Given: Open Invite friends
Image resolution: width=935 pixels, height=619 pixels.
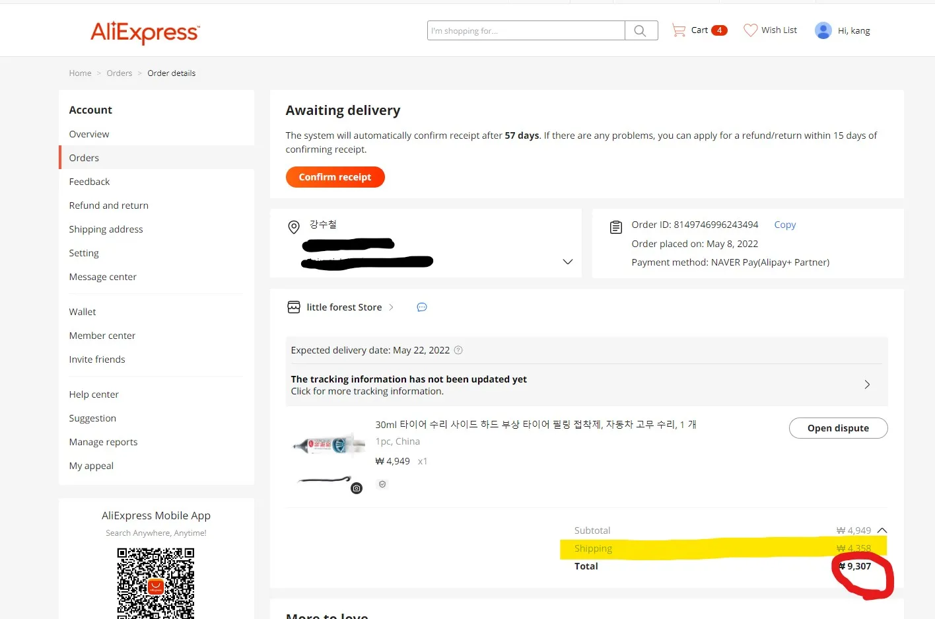Looking at the screenshot, I should coord(97,359).
